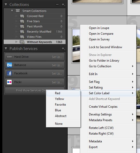Choose Rotate Right (CW)
Image resolution: width=140 pixels, height=153 pixels.
pyautogui.click(x=108, y=134)
